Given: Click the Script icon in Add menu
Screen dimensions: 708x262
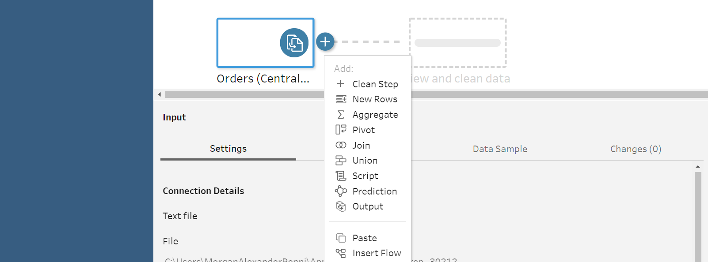Looking at the screenshot, I should click(x=341, y=176).
